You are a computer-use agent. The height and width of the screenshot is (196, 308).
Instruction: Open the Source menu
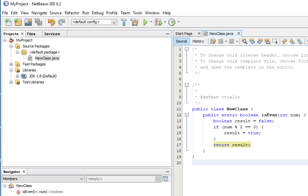(x=56, y=13)
